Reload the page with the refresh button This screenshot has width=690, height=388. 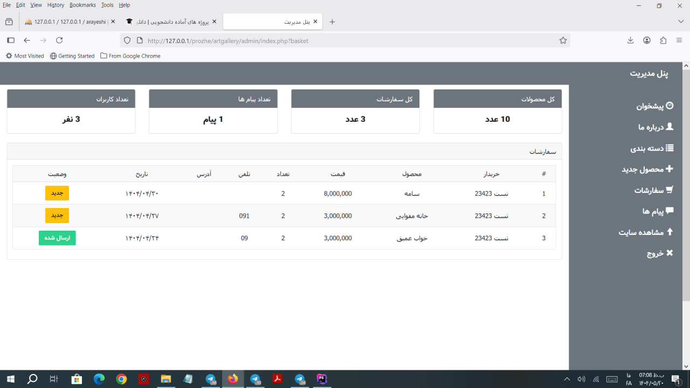tap(59, 40)
